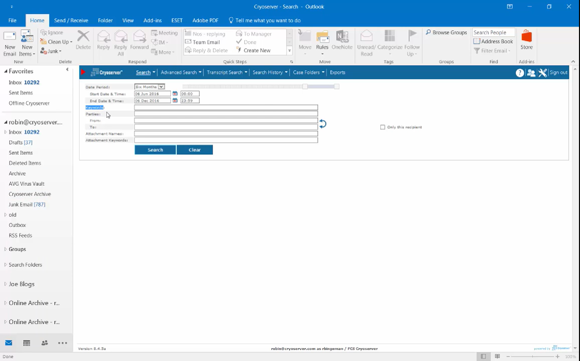Click Reply All

(x=121, y=43)
